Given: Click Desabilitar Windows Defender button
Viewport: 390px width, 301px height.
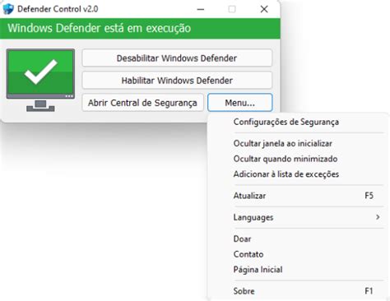Looking at the screenshot, I should 177,58.
